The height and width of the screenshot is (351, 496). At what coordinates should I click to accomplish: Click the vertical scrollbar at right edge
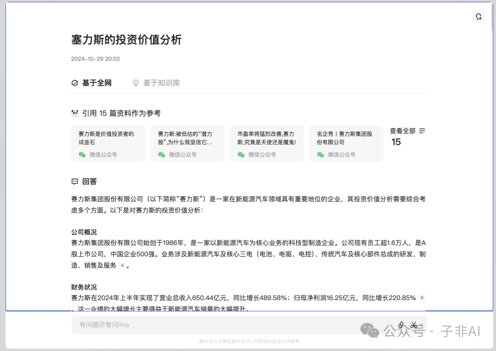[492, 16]
